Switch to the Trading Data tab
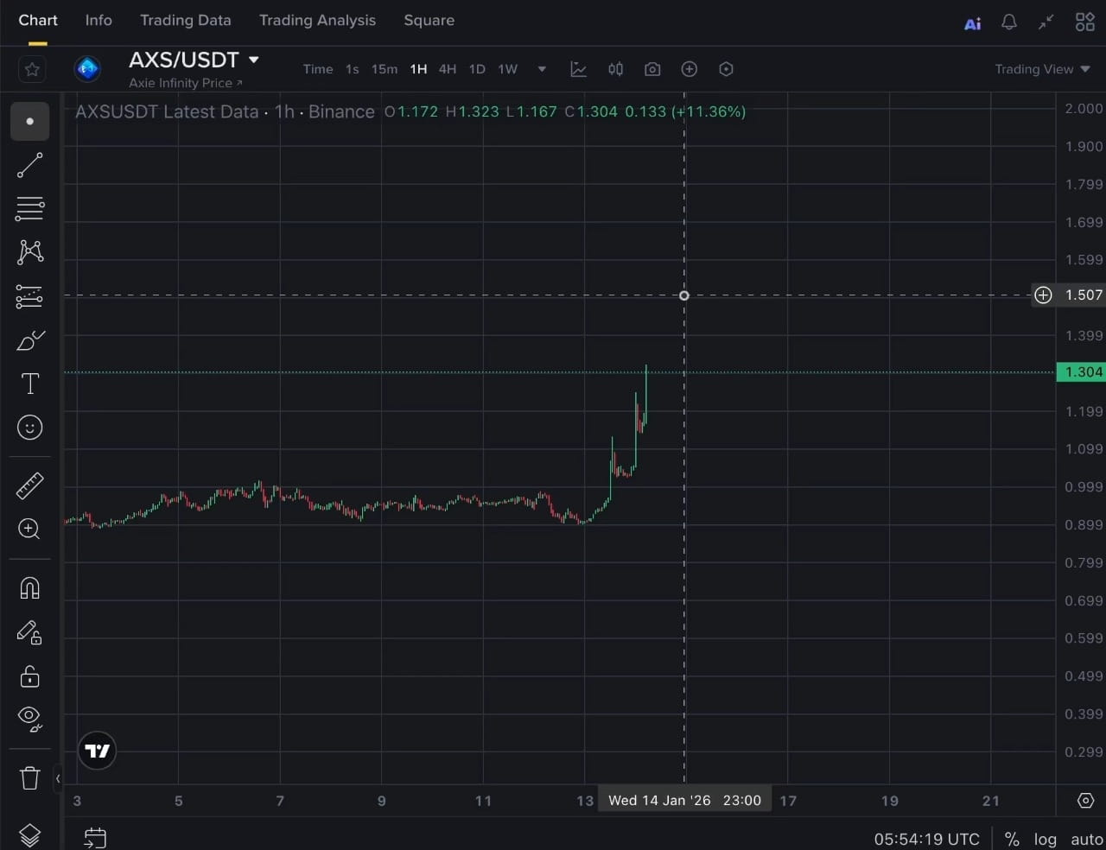 tap(186, 20)
